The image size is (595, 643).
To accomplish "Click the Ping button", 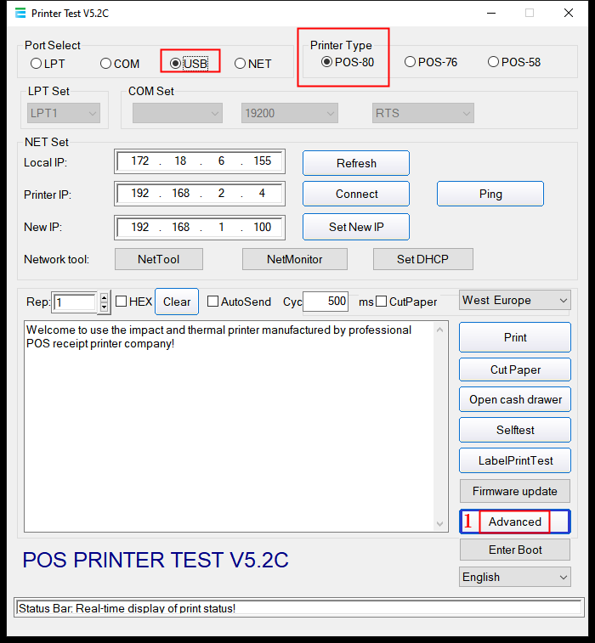I will coord(490,194).
